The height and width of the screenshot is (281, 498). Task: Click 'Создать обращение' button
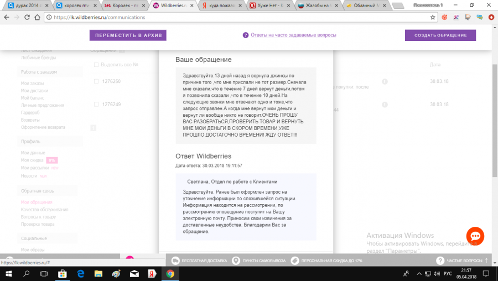click(x=440, y=35)
